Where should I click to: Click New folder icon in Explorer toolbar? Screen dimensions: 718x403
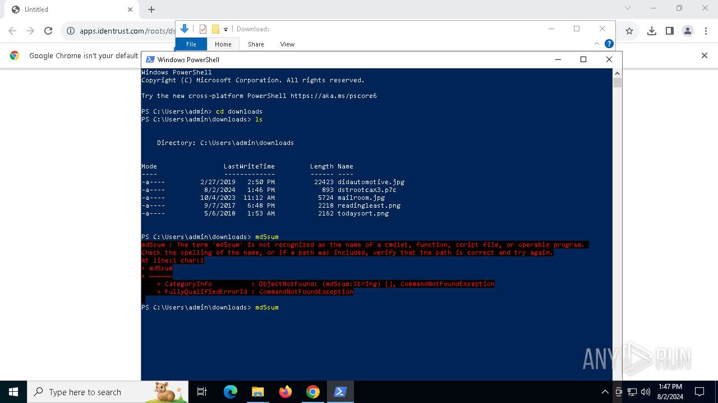click(x=215, y=29)
